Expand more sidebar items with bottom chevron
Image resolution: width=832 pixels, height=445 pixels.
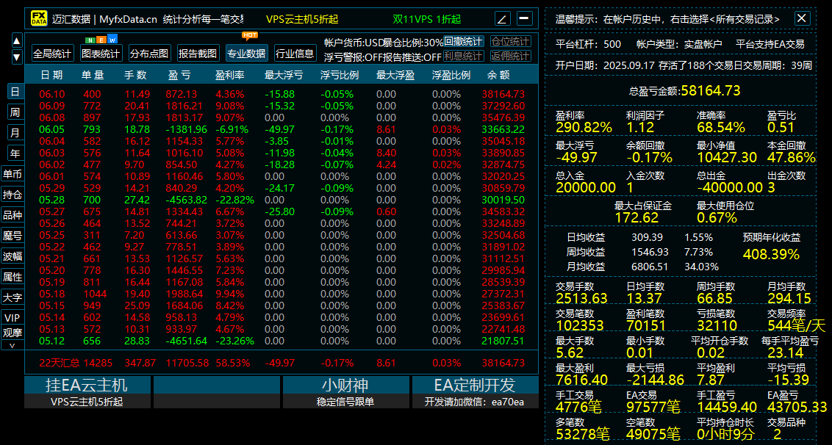(12, 345)
